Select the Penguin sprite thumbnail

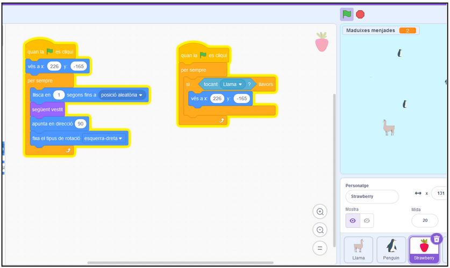(x=391, y=250)
